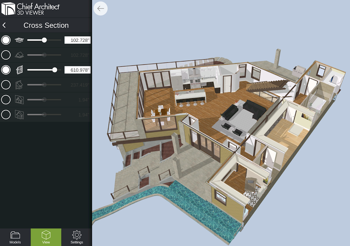350x246 pixels.
Task: Click the 237.419" row slider
Action: (44, 85)
